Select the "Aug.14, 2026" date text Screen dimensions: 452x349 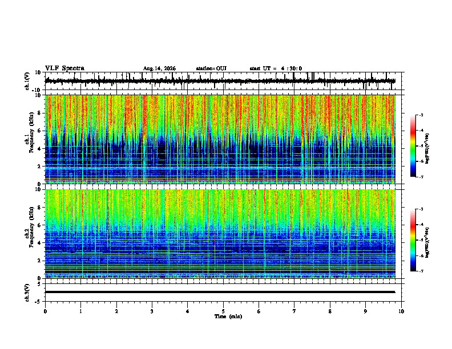pos(159,68)
